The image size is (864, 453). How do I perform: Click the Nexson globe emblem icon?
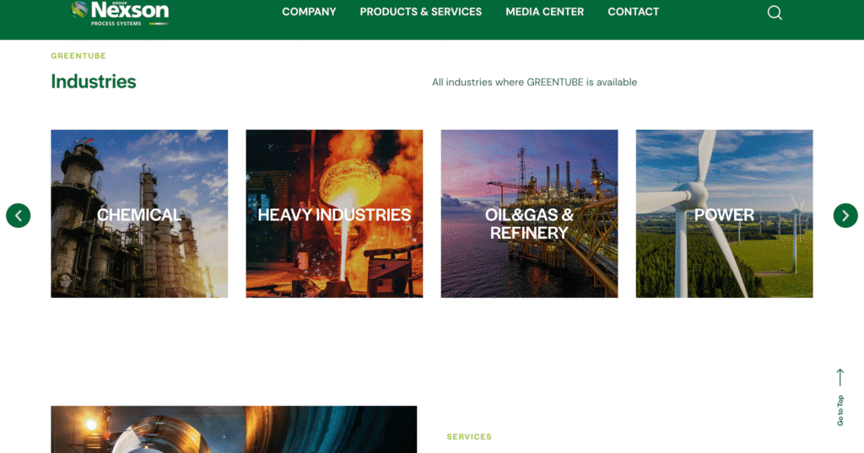(x=79, y=9)
